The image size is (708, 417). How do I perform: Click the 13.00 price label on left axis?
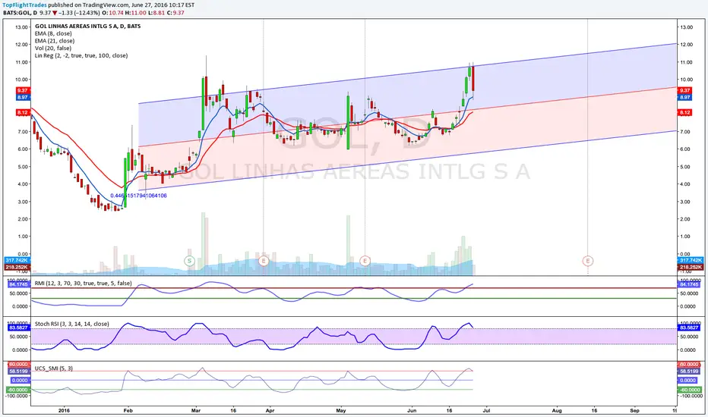pos(21,27)
